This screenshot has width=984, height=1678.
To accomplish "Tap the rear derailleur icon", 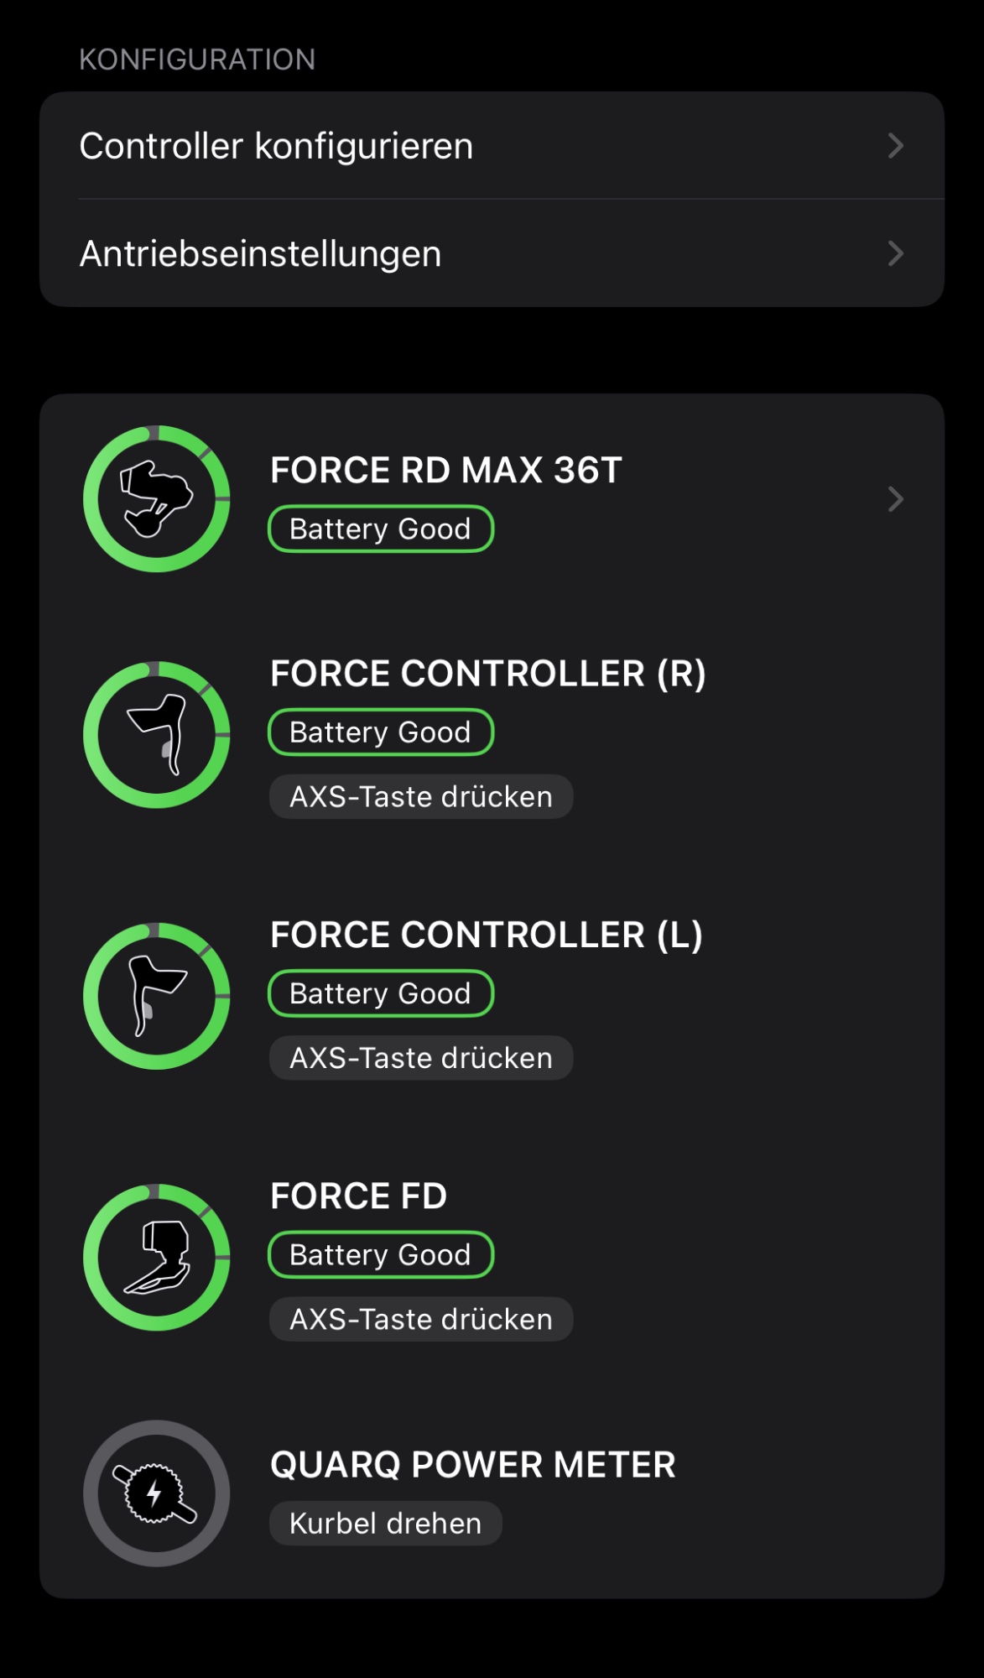I will pos(157,499).
